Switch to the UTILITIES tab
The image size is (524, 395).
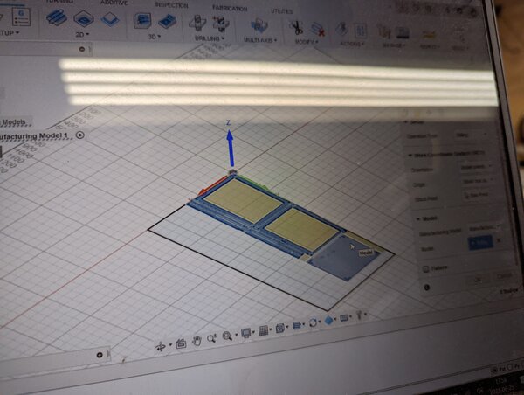pos(282,11)
